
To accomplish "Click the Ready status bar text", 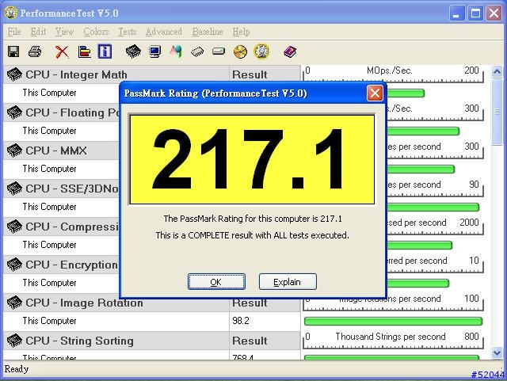I will tap(17, 369).
